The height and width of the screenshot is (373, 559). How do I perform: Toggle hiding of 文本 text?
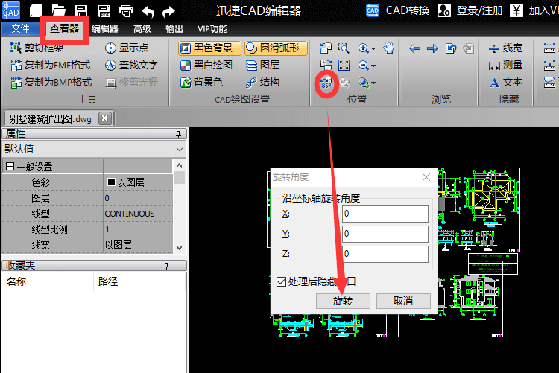click(505, 83)
